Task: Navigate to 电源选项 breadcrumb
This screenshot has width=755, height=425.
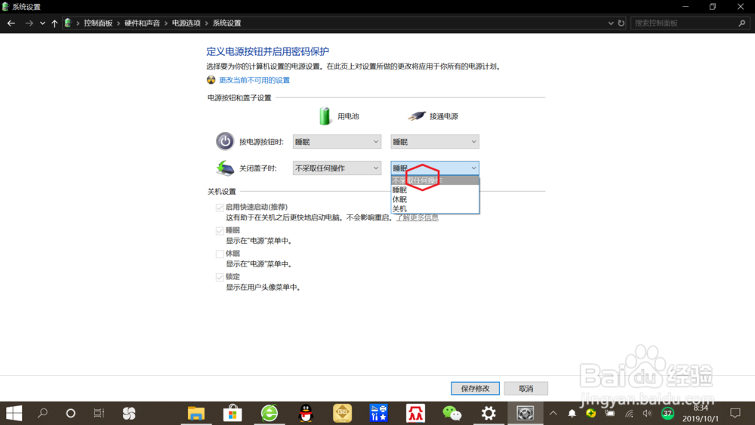Action: 186,23
